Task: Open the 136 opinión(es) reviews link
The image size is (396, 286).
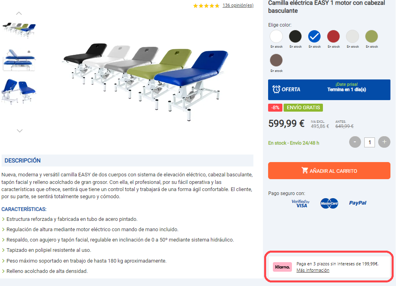Action: point(238,5)
